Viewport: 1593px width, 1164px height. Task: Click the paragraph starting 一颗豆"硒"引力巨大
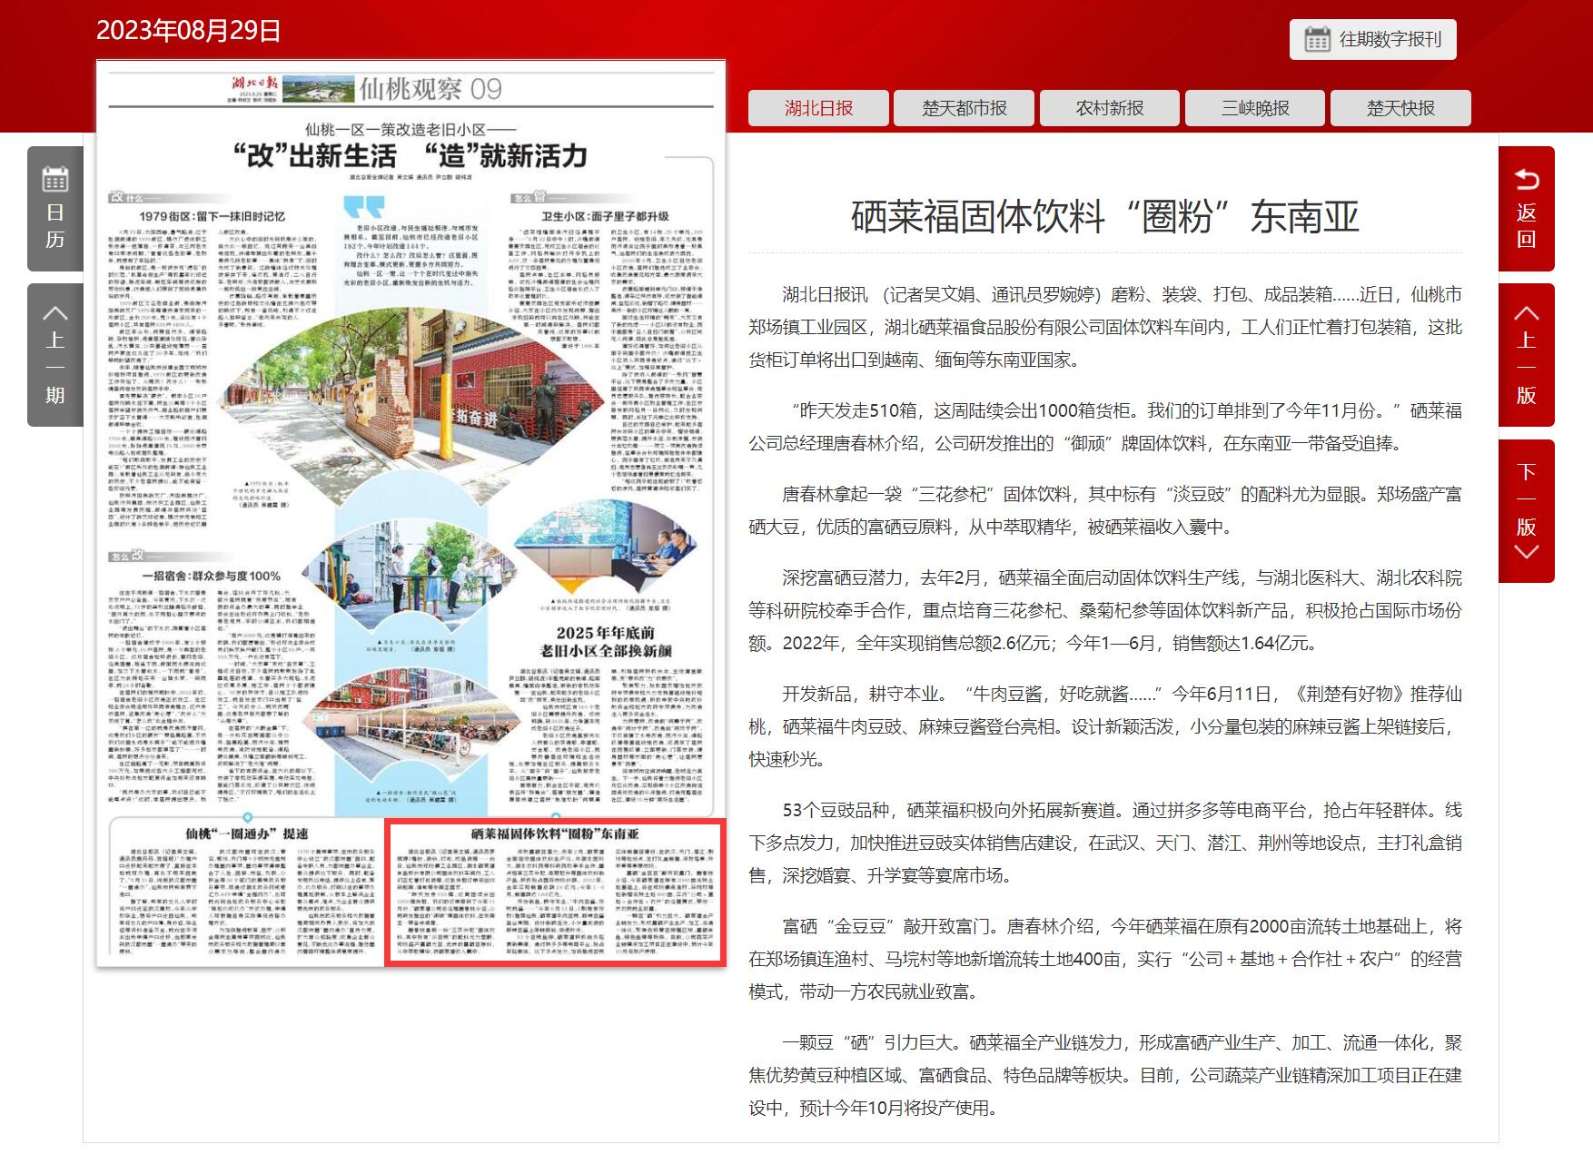click(1105, 1075)
